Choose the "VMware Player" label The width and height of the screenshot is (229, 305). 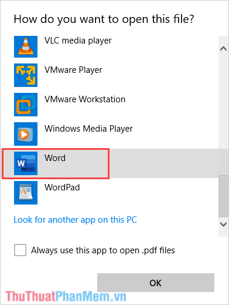pos(73,70)
